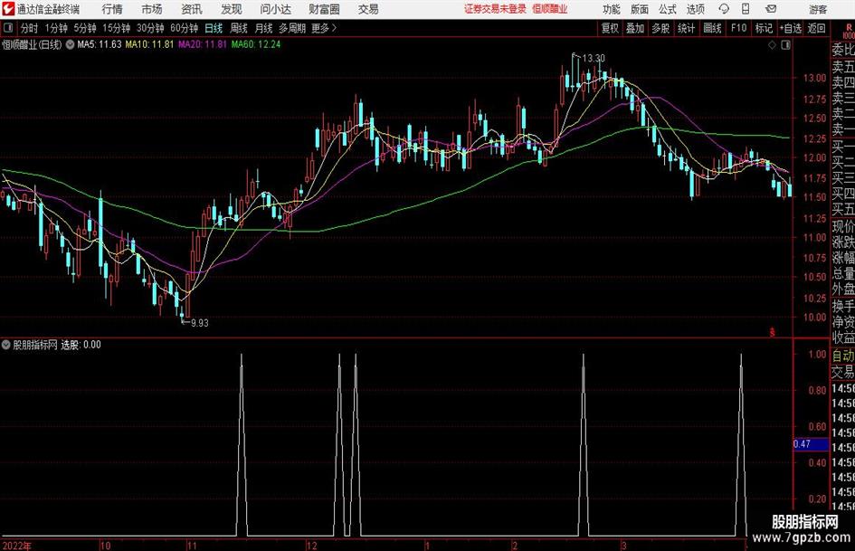The width and height of the screenshot is (855, 551).
Task: Click the 13.30 high price label
Action: (594, 59)
